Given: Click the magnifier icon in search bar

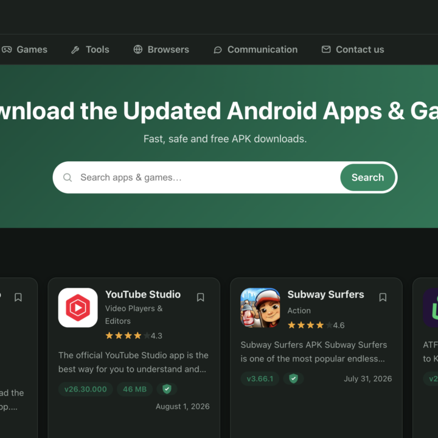Looking at the screenshot, I should pyautogui.click(x=68, y=178).
